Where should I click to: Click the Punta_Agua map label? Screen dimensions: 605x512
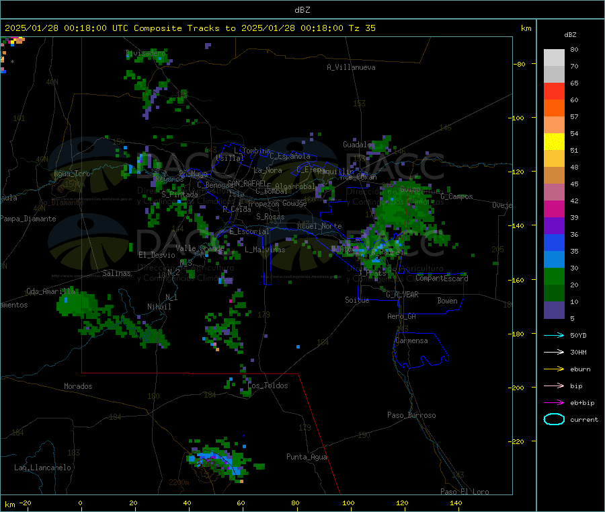pos(307,457)
